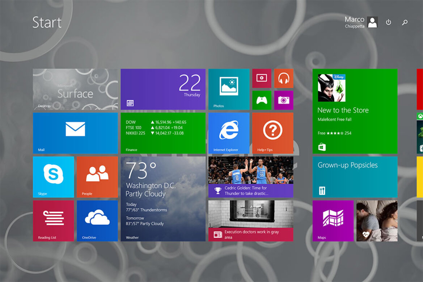Image resolution: width=423 pixels, height=282 pixels.
Task: Open News tile about execution doctors
Action: pyautogui.click(x=251, y=221)
